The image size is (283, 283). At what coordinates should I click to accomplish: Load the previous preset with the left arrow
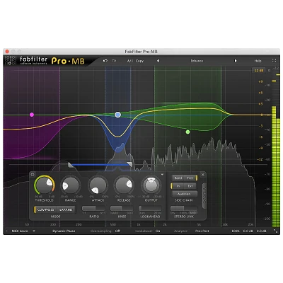click(x=158, y=61)
